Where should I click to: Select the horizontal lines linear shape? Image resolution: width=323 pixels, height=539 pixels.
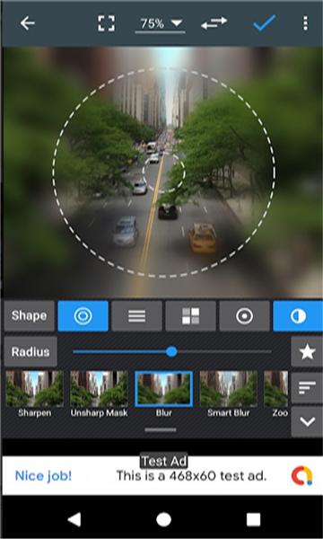coord(136,316)
